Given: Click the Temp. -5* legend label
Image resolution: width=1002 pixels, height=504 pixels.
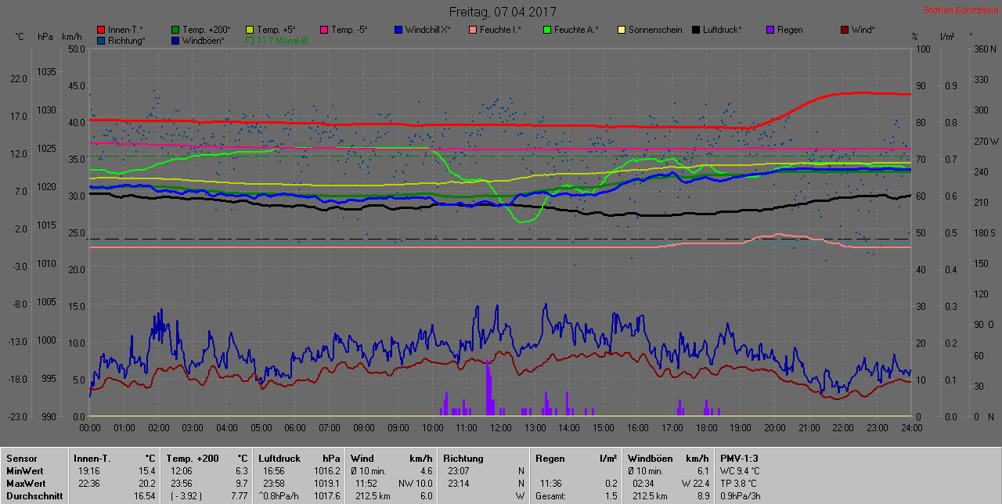Looking at the screenshot, I should pyautogui.click(x=349, y=30).
